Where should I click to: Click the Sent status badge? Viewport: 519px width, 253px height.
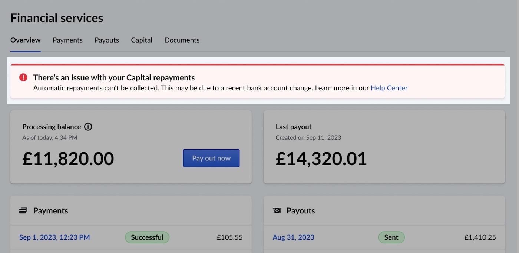pos(391,237)
